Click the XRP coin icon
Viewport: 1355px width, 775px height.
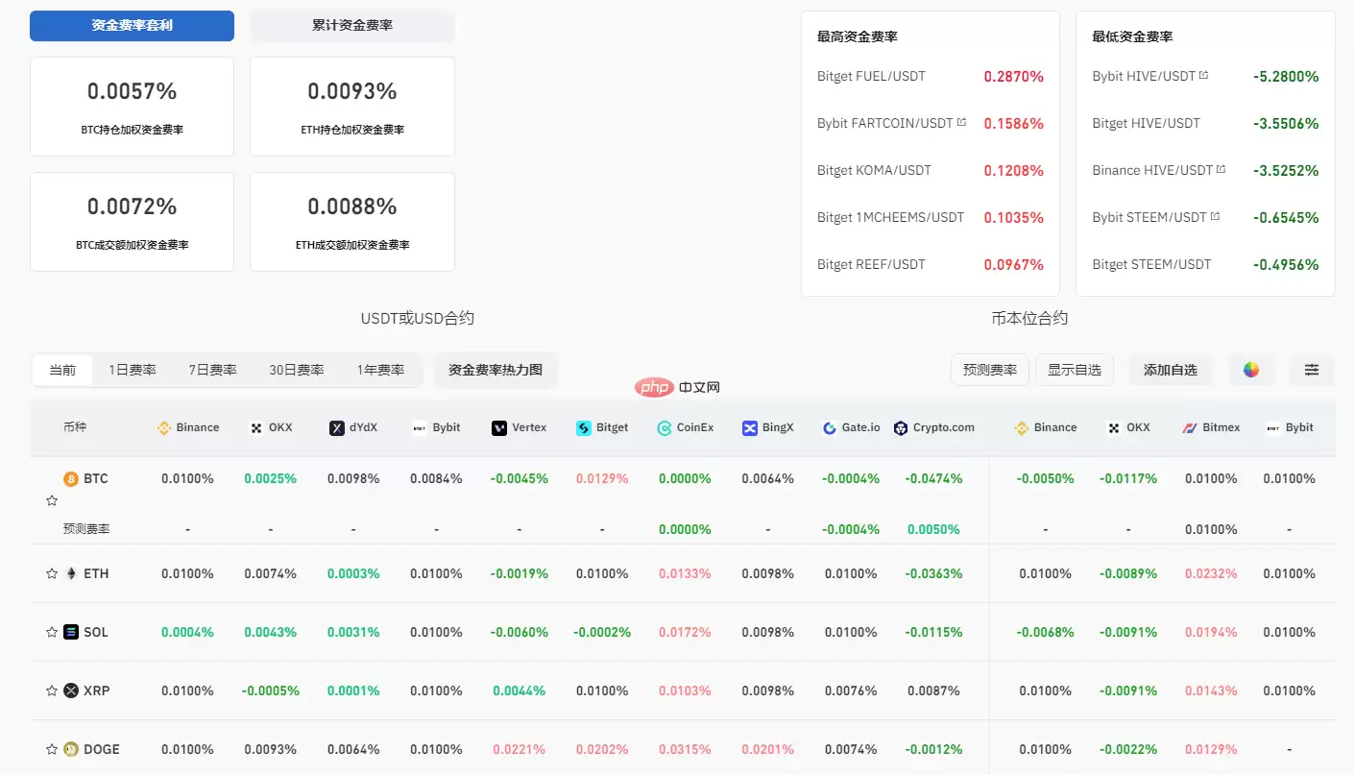[71, 690]
